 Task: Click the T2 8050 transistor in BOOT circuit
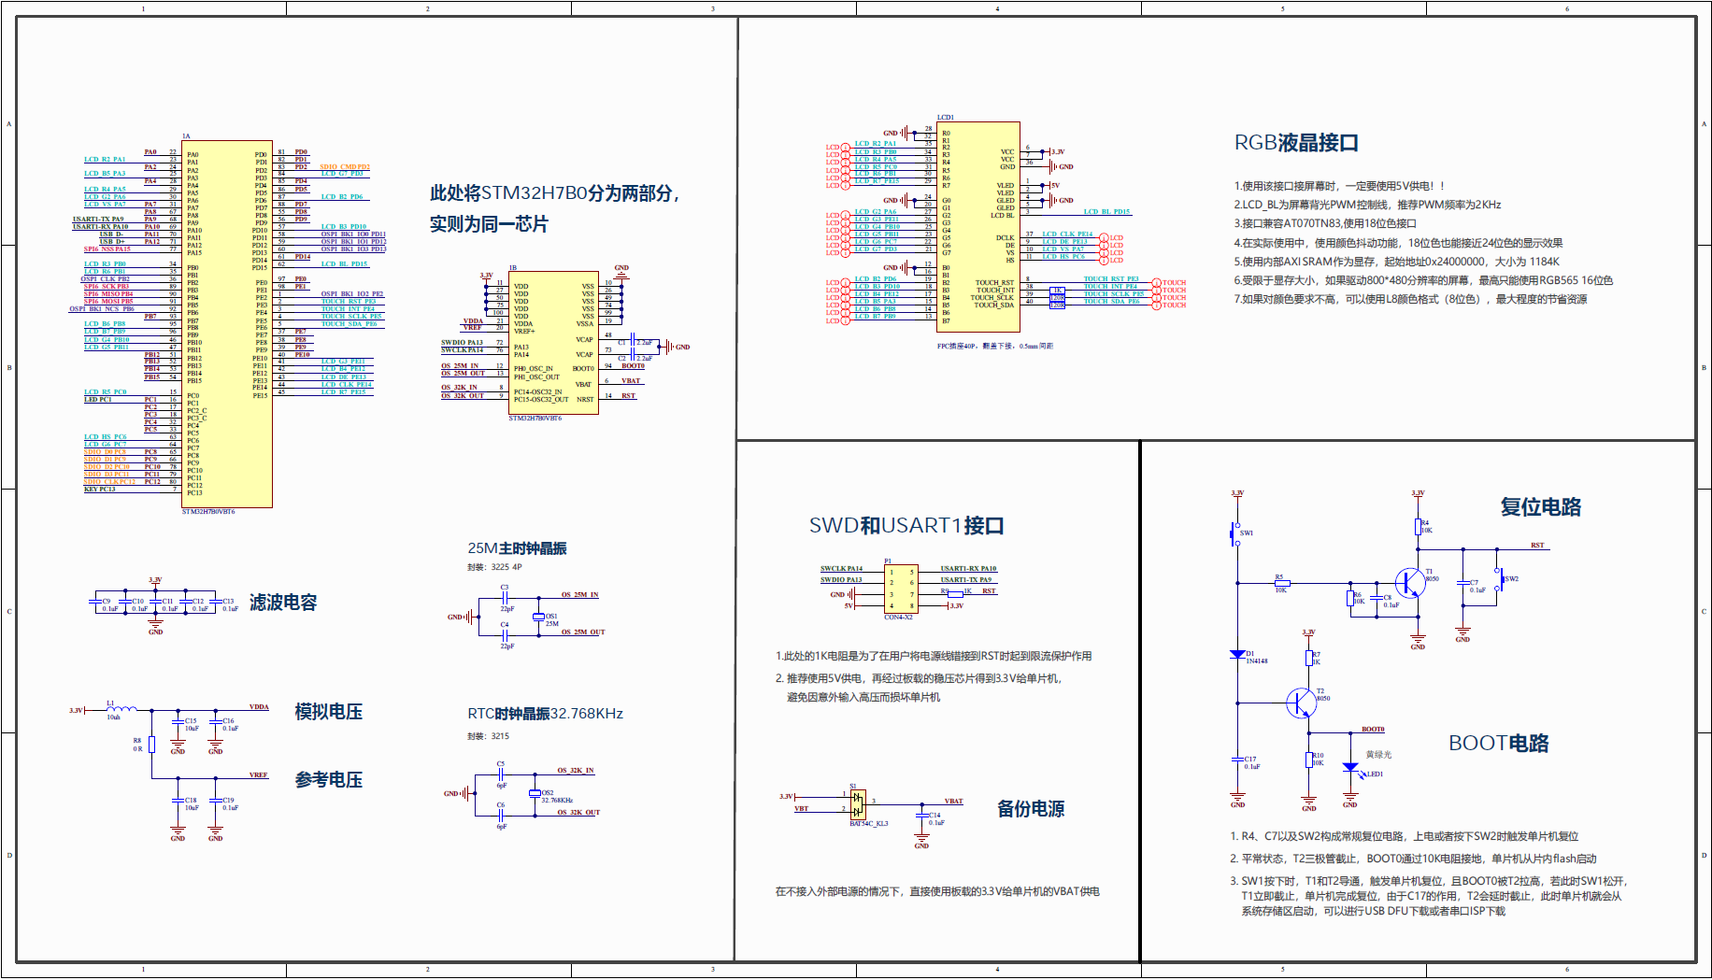coord(1301,703)
